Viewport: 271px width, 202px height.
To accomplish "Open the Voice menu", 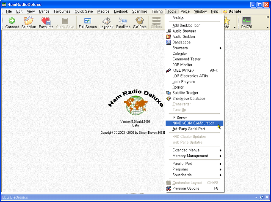I will click(185, 11).
